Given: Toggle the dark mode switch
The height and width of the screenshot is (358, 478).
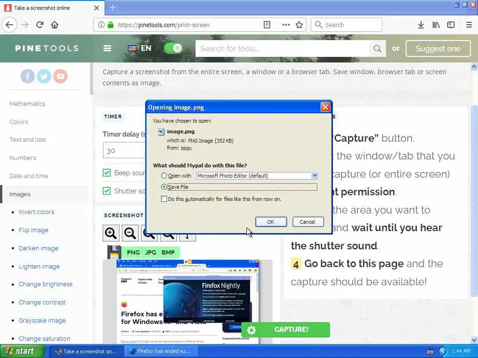Looking at the screenshot, I should (x=174, y=48).
